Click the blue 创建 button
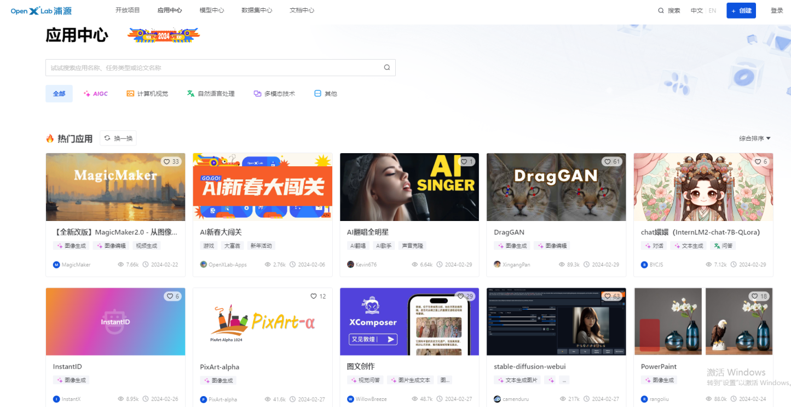 pos(741,10)
